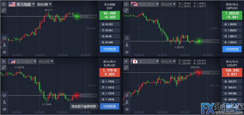This screenshot has width=244, height=115.
Task: Click the USDJPY close value 收 109.545
Action: coord(232,99)
